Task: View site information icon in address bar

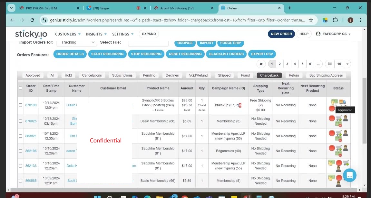Action: tap(44, 20)
